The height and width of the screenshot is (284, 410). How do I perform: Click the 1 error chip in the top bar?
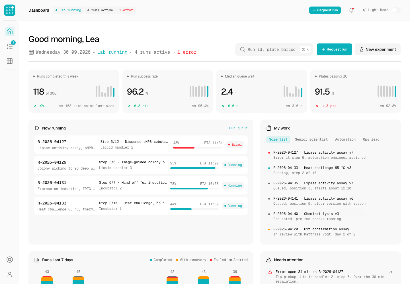(126, 10)
